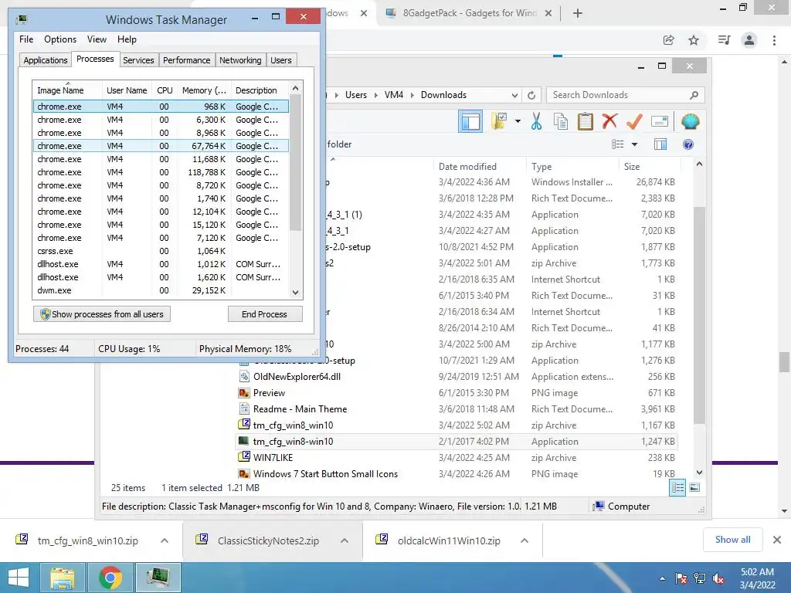Click the orange checkmark icon in Explorer toolbar
This screenshot has height=593, width=791.
(634, 121)
